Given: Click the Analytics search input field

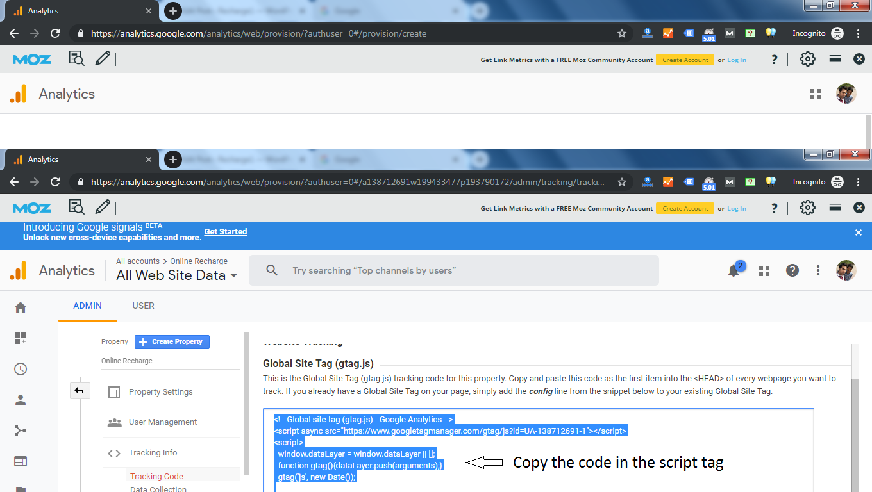Looking at the screenshot, I should (453, 270).
